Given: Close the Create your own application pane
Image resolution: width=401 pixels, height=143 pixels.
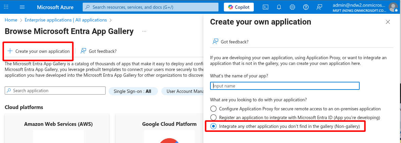Looking at the screenshot, I should (x=388, y=22).
